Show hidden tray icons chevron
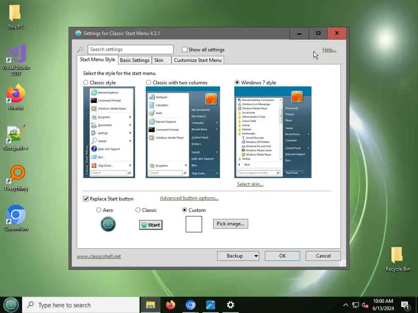The image size is (418, 313). pyautogui.click(x=345, y=305)
